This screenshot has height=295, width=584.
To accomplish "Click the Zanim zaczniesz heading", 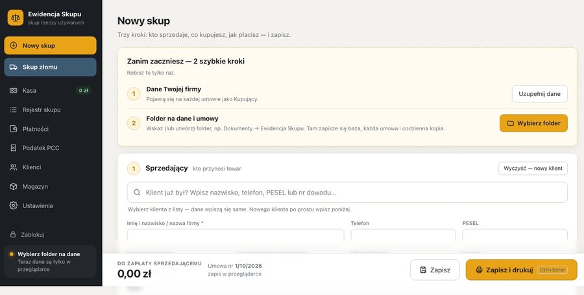I will 186,61.
